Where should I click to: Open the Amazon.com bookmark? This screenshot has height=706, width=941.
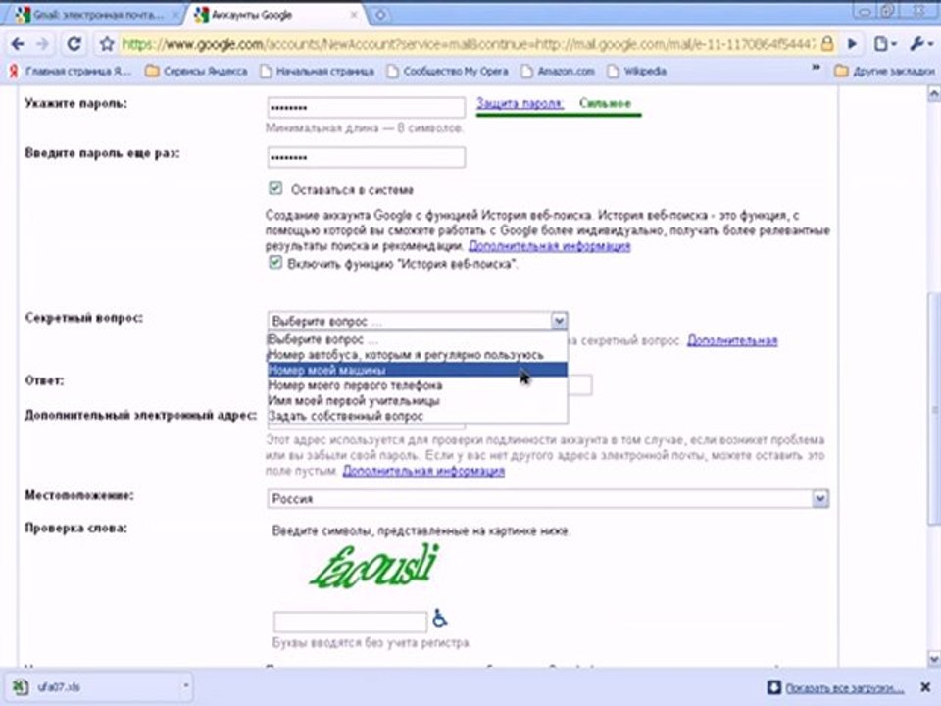pyautogui.click(x=558, y=71)
